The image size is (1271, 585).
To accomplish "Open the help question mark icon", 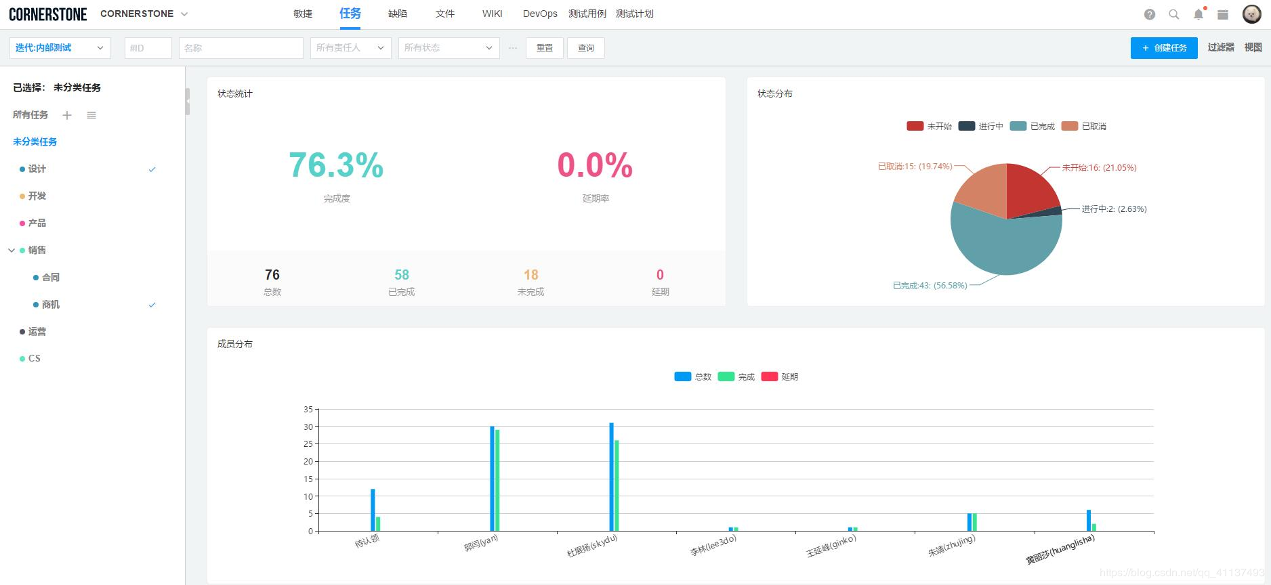I will point(1150,14).
